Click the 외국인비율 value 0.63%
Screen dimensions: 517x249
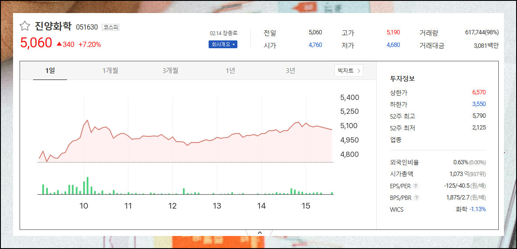click(461, 162)
